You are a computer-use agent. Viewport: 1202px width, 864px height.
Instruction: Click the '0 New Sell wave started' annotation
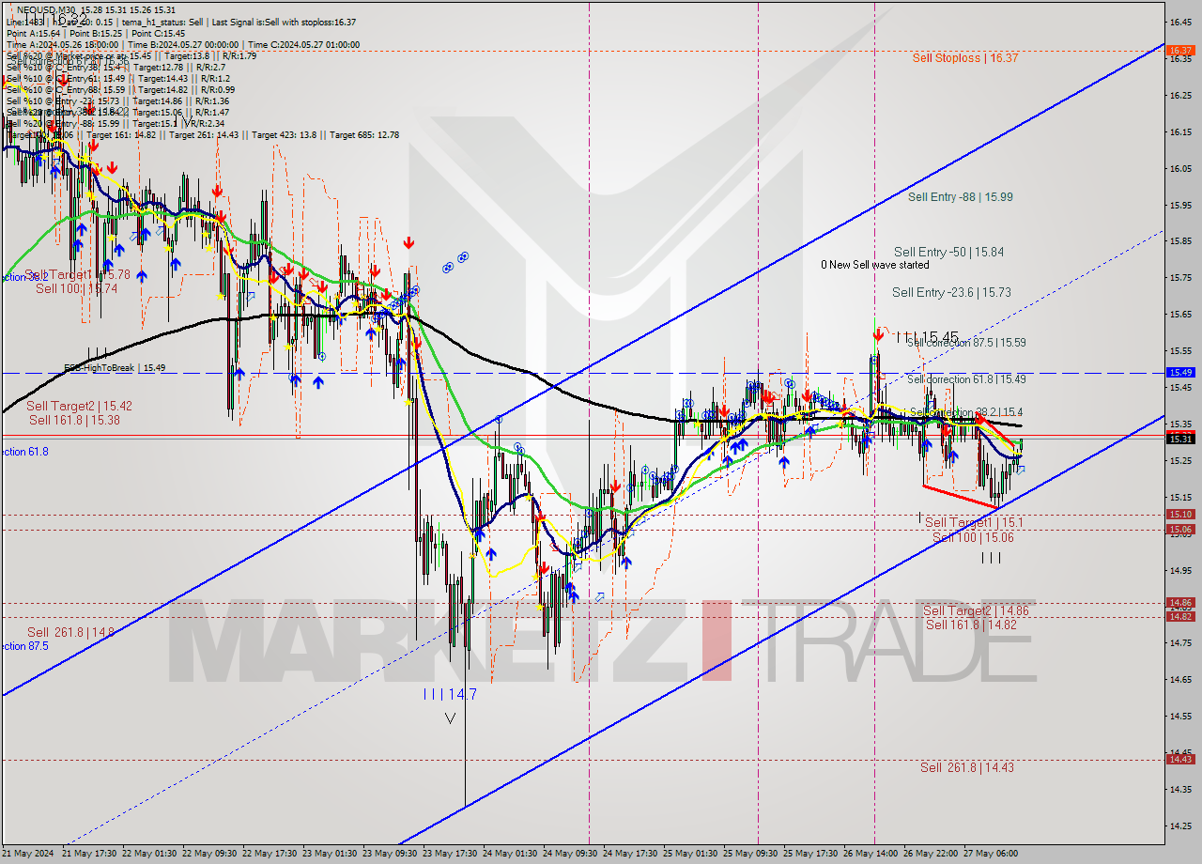[874, 265]
